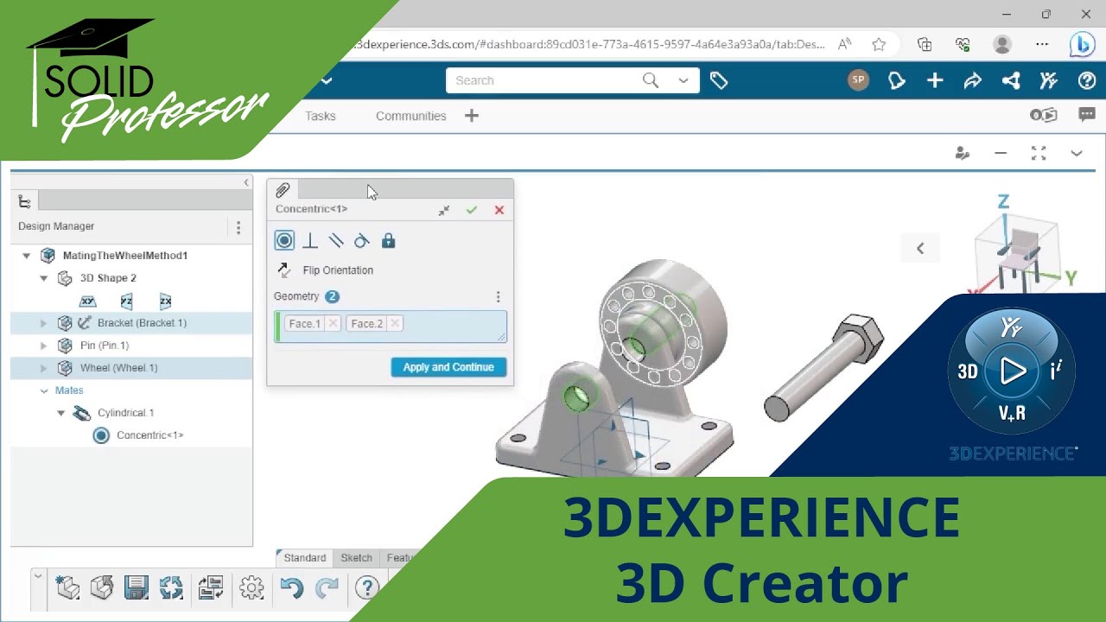1106x622 pixels.
Task: Expand the bottom action bar chevron
Action: [37, 575]
